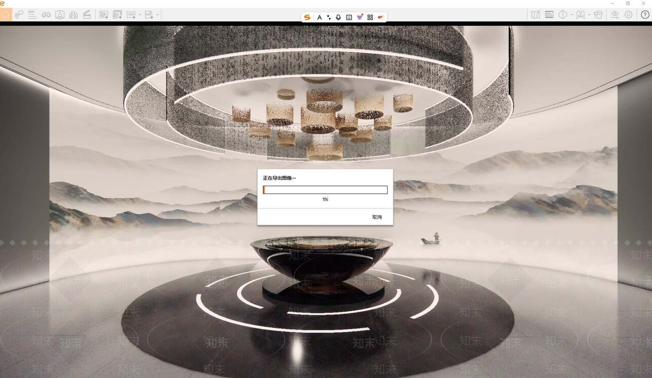Image resolution: width=652 pixels, height=378 pixels.
Task: Cancel the image export with 取消
Action: [377, 217]
